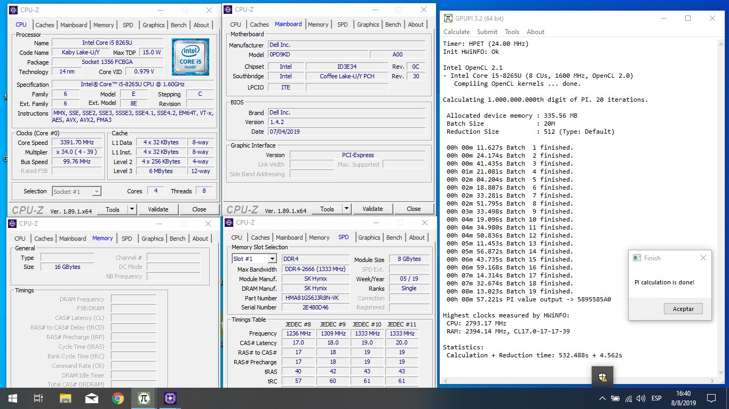Open Mail app from taskbar
Viewport: 729px width, 409px height.
click(x=91, y=398)
